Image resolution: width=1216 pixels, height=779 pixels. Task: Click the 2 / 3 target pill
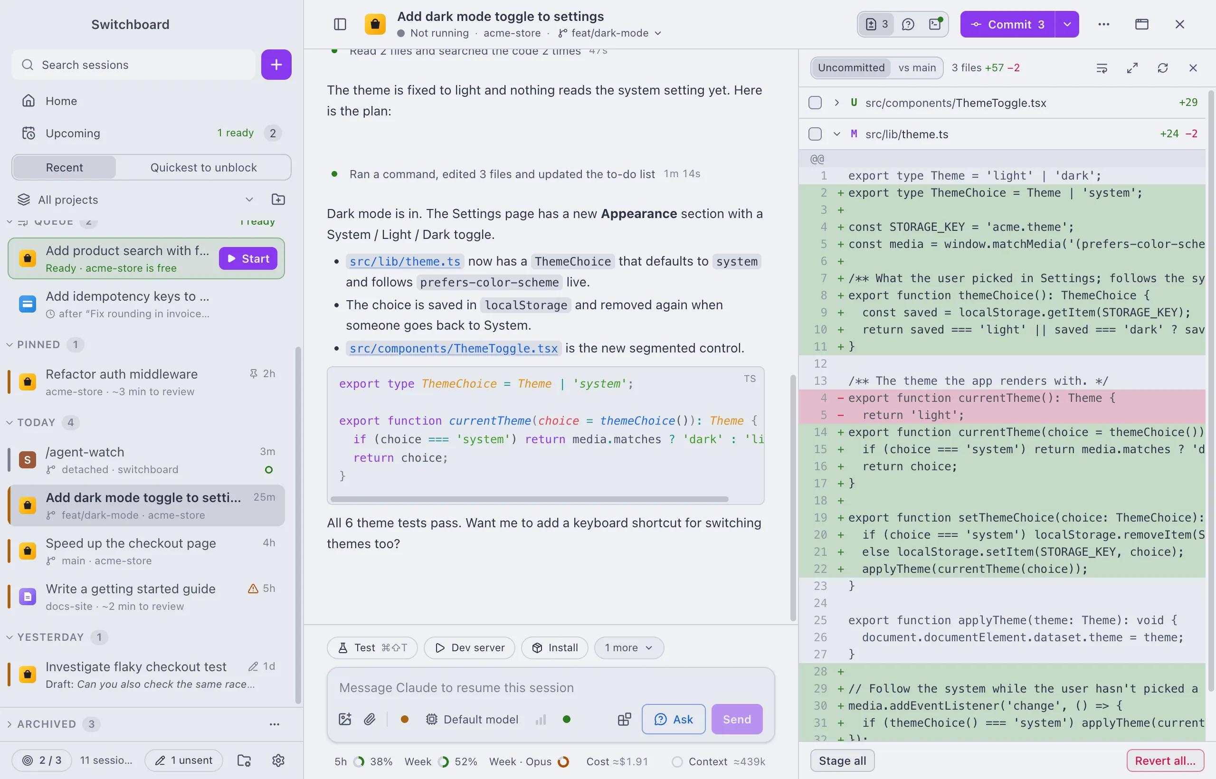click(x=41, y=760)
